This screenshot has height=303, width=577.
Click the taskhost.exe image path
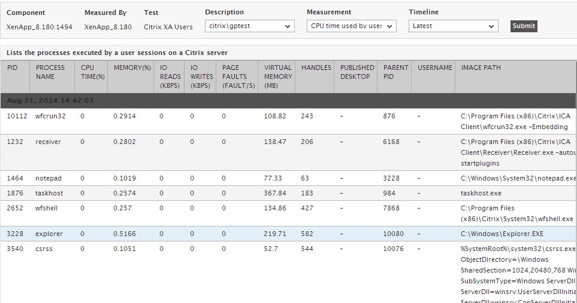coord(481,193)
